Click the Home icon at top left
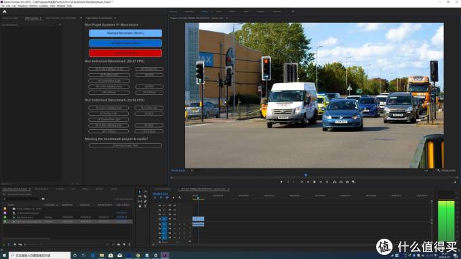 click(x=5, y=11)
